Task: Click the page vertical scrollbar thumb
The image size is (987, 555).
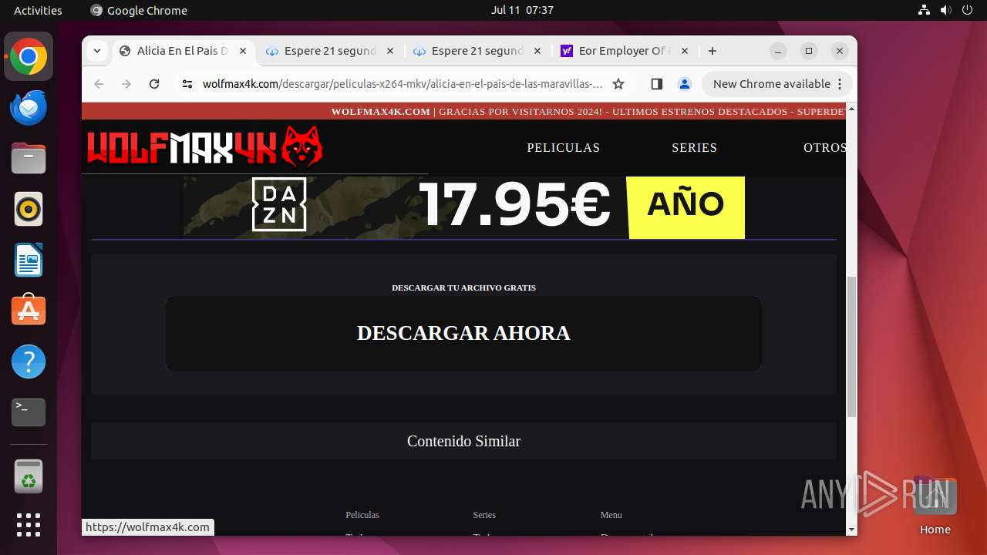Action: pos(851,347)
